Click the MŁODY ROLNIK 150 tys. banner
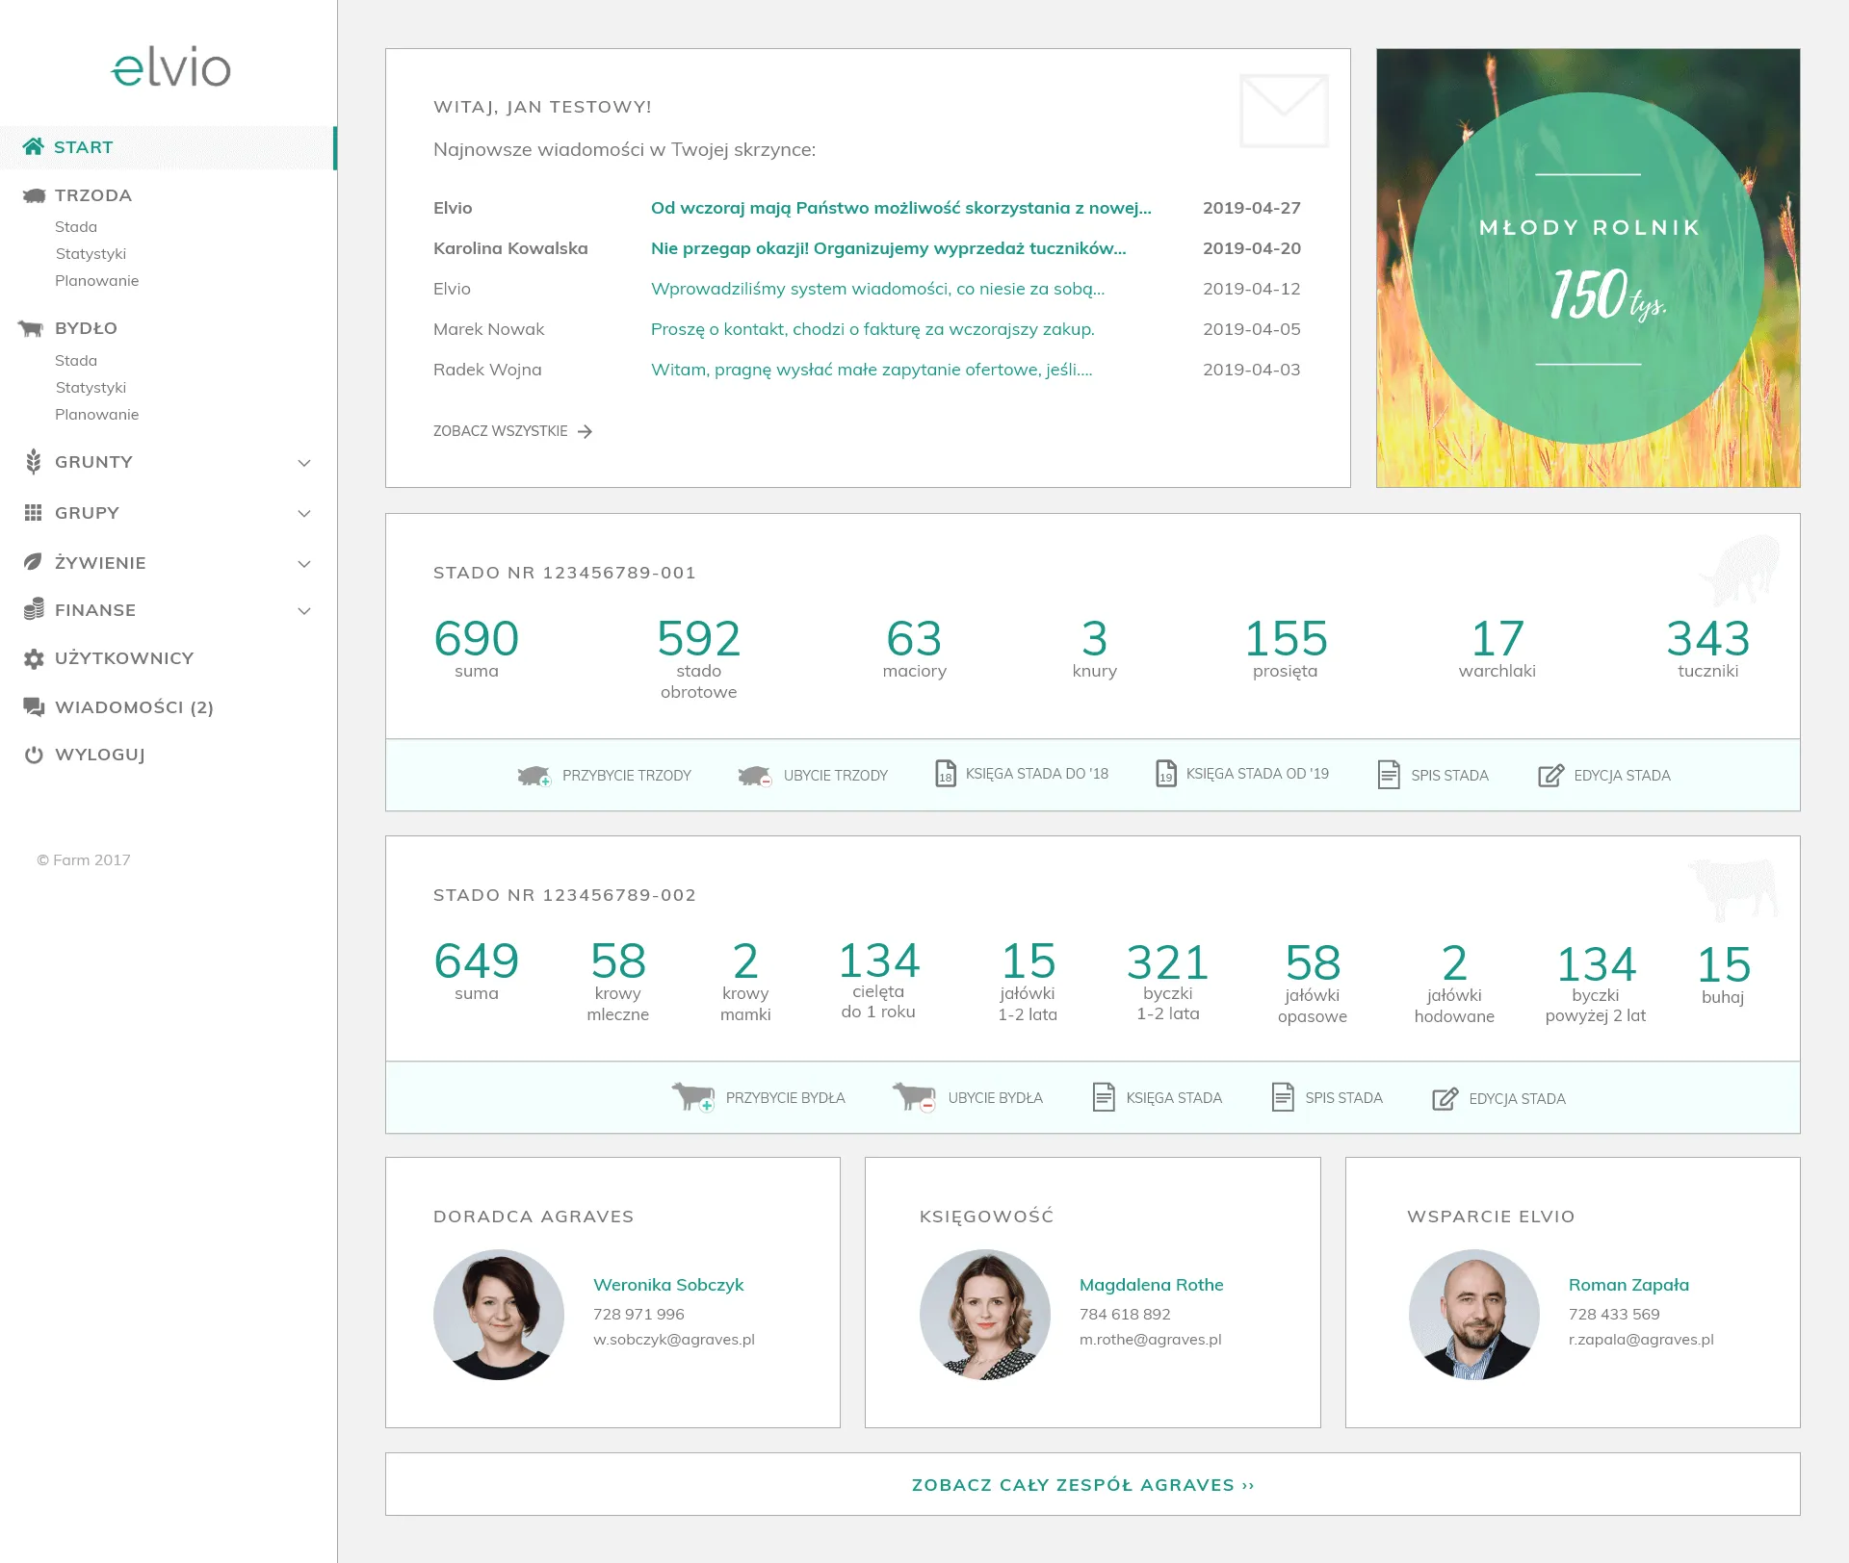Screen dimensions: 1849x1563 1588,268
